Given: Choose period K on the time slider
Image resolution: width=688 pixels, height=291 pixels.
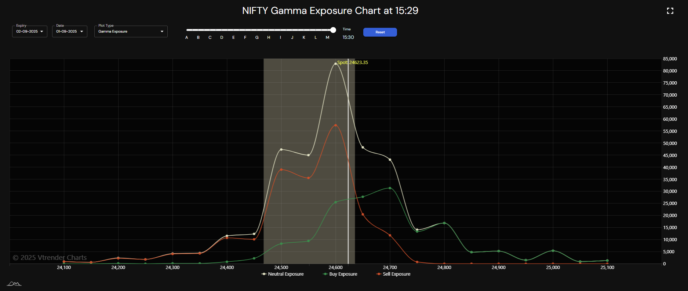Looking at the screenshot, I should tap(304, 37).
